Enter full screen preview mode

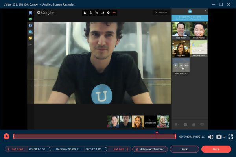coord(231,137)
